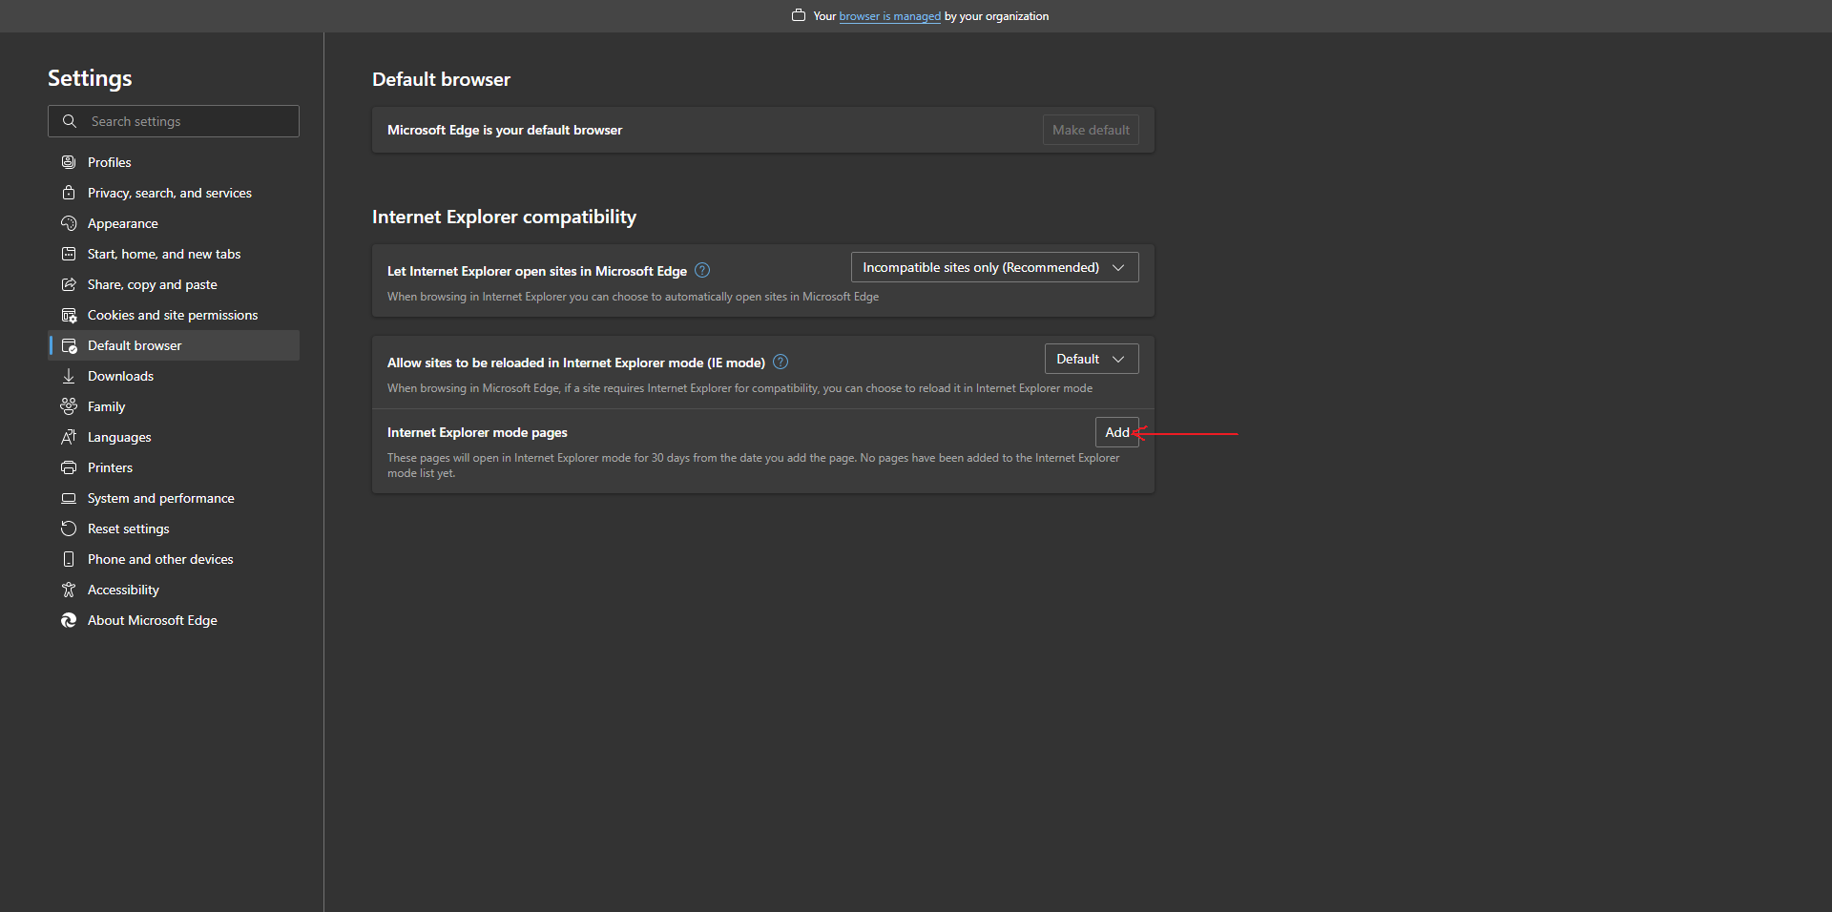This screenshot has width=1832, height=912.
Task: Select System and performance
Action: (174, 498)
